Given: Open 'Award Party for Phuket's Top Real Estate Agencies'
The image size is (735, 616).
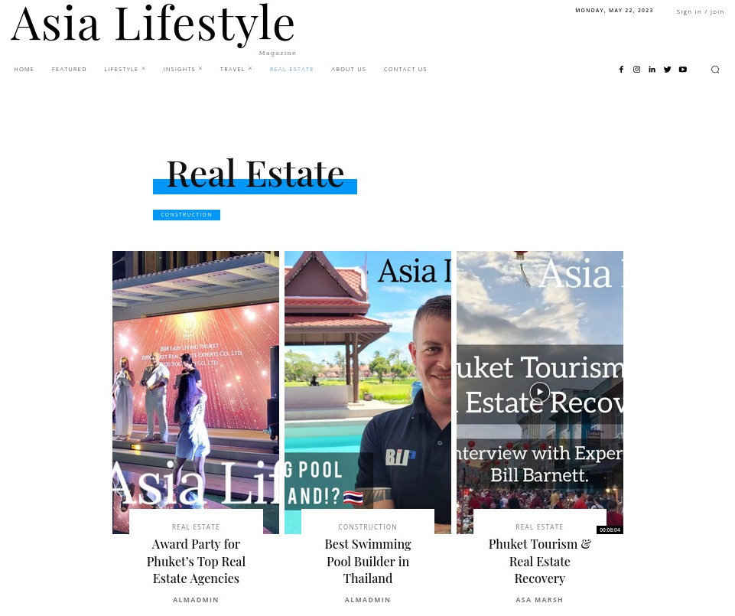Looking at the screenshot, I should [196, 562].
